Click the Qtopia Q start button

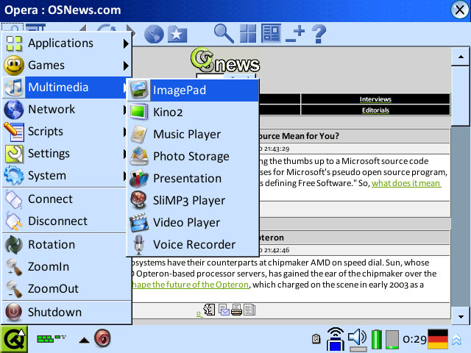14,339
